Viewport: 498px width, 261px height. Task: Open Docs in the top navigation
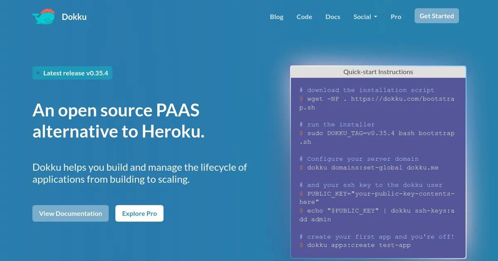coord(333,17)
